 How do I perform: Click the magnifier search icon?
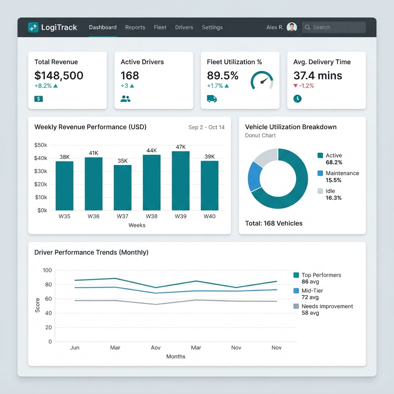pyautogui.click(x=307, y=27)
